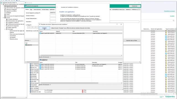Click DIC-3018 device icon in main list
Viewport: 177px width, 99px height.
click(30, 64)
